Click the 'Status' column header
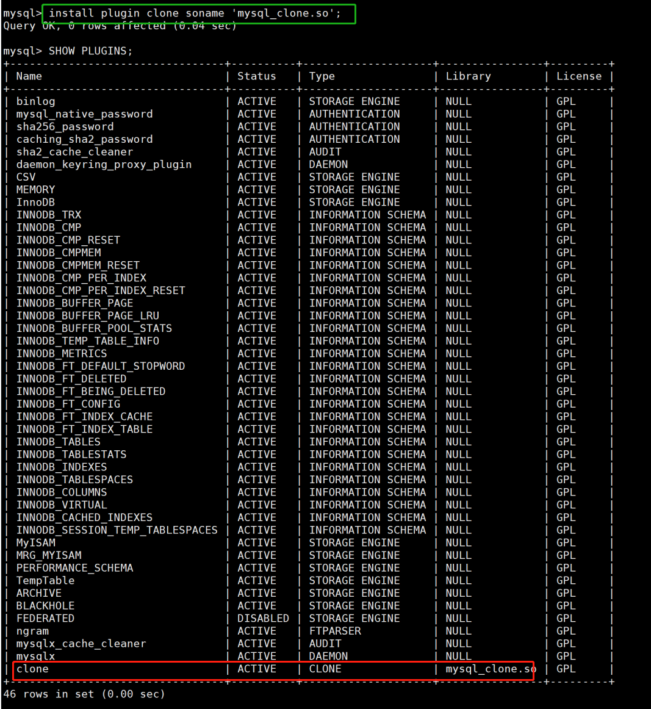Viewport: 651px width, 709px height. click(x=257, y=76)
